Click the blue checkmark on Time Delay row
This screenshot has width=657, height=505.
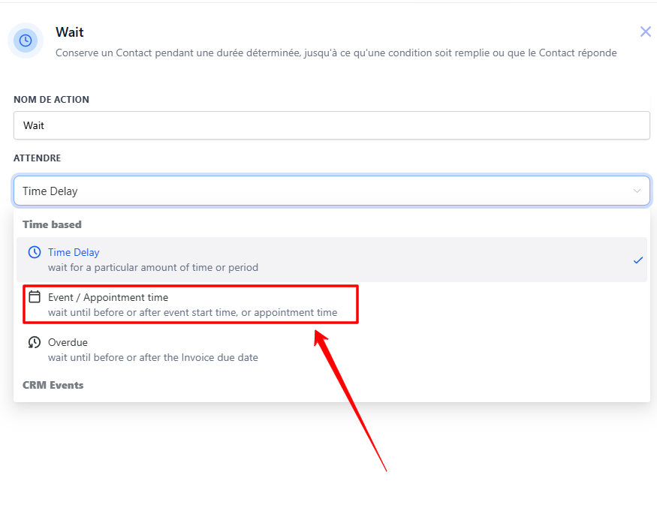coord(637,260)
